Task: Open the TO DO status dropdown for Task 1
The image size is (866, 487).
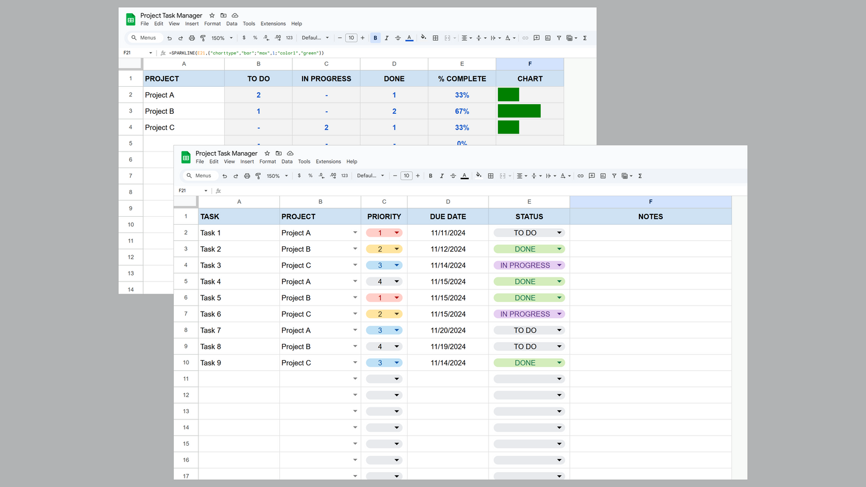Action: pyautogui.click(x=559, y=233)
